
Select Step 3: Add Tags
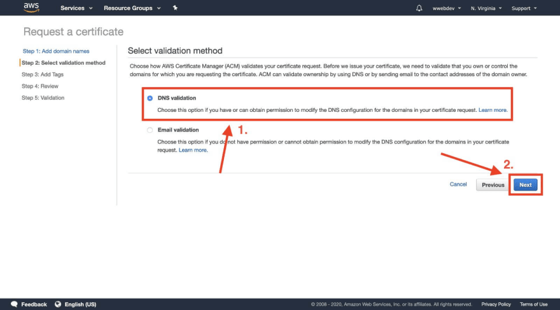click(x=43, y=74)
